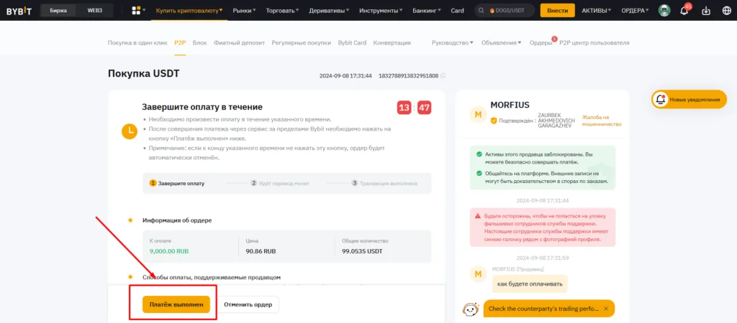Image resolution: width=737 pixels, height=323 pixels.
Task: Click the order timestamp 2024-09-08 17:31:44 header
Action: 345,75
